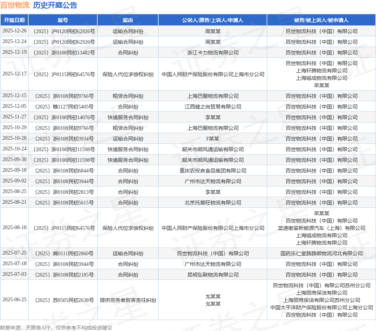Click 李某某 in the 2025-08-25 row

213,192
